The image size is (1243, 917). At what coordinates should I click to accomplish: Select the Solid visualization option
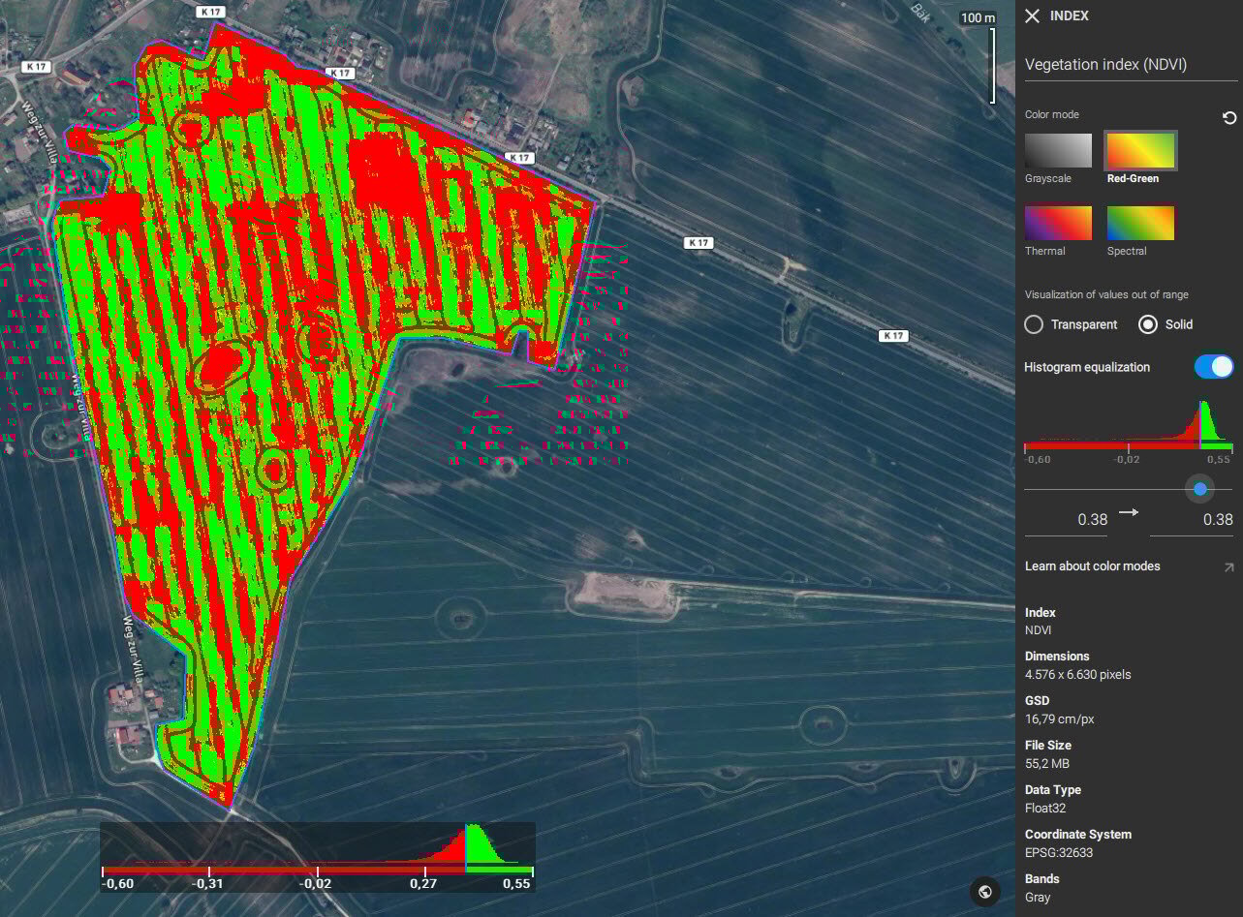[1147, 324]
